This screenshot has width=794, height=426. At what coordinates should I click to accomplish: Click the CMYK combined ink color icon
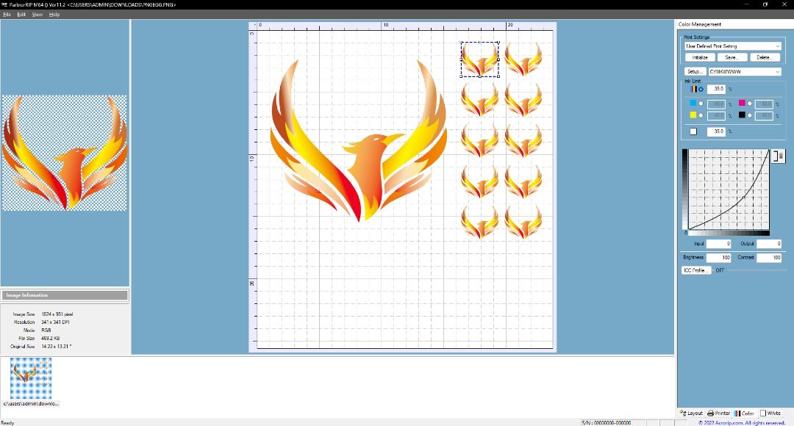[x=693, y=89]
